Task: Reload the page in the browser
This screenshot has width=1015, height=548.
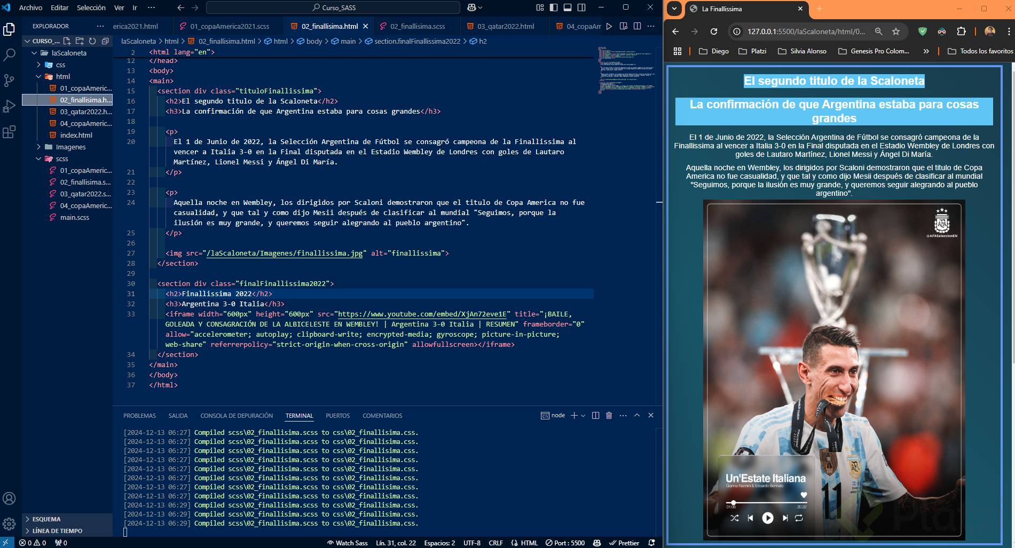Action: [714, 31]
